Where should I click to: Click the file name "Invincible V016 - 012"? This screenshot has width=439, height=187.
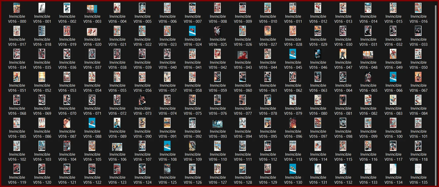318,19
